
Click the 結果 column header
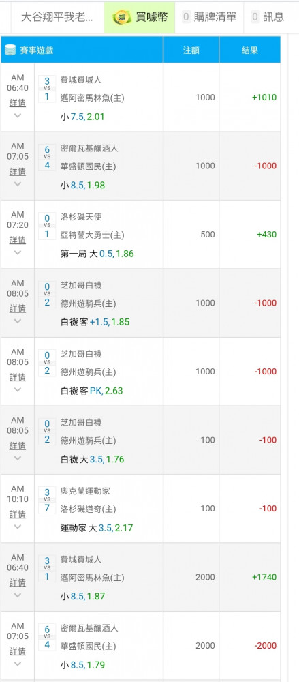tap(250, 50)
